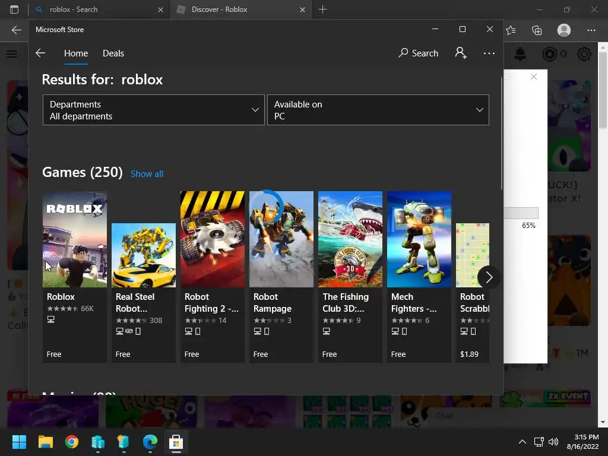
Task: Switch to the Deals tab
Action: (113, 53)
